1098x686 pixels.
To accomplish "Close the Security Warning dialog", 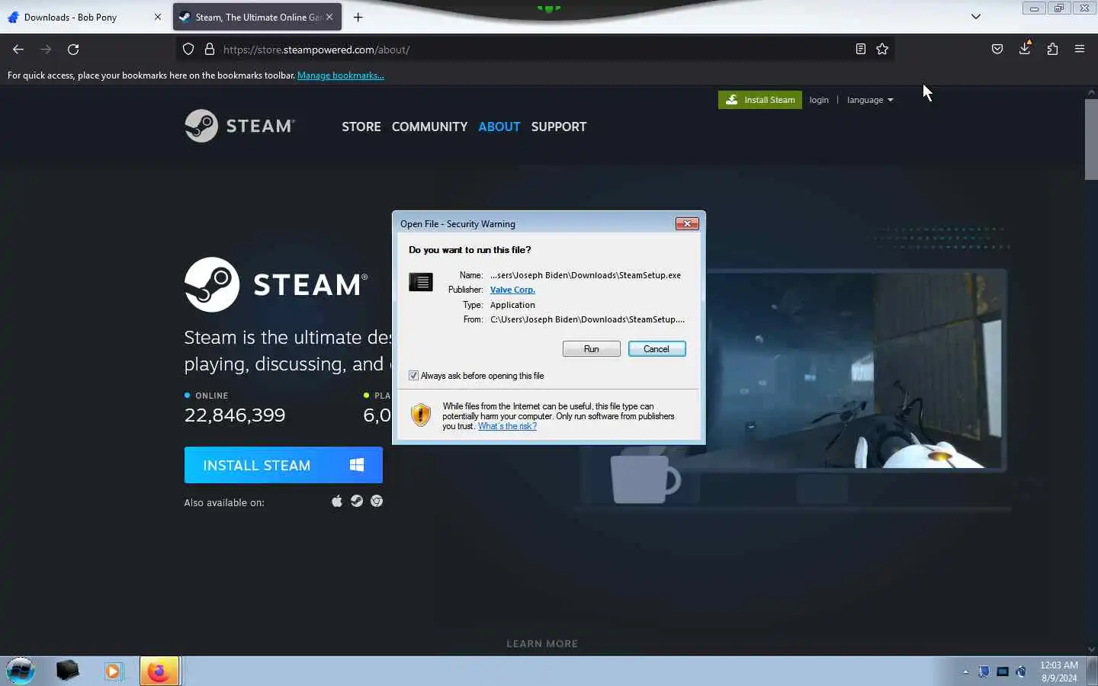I will click(x=687, y=223).
